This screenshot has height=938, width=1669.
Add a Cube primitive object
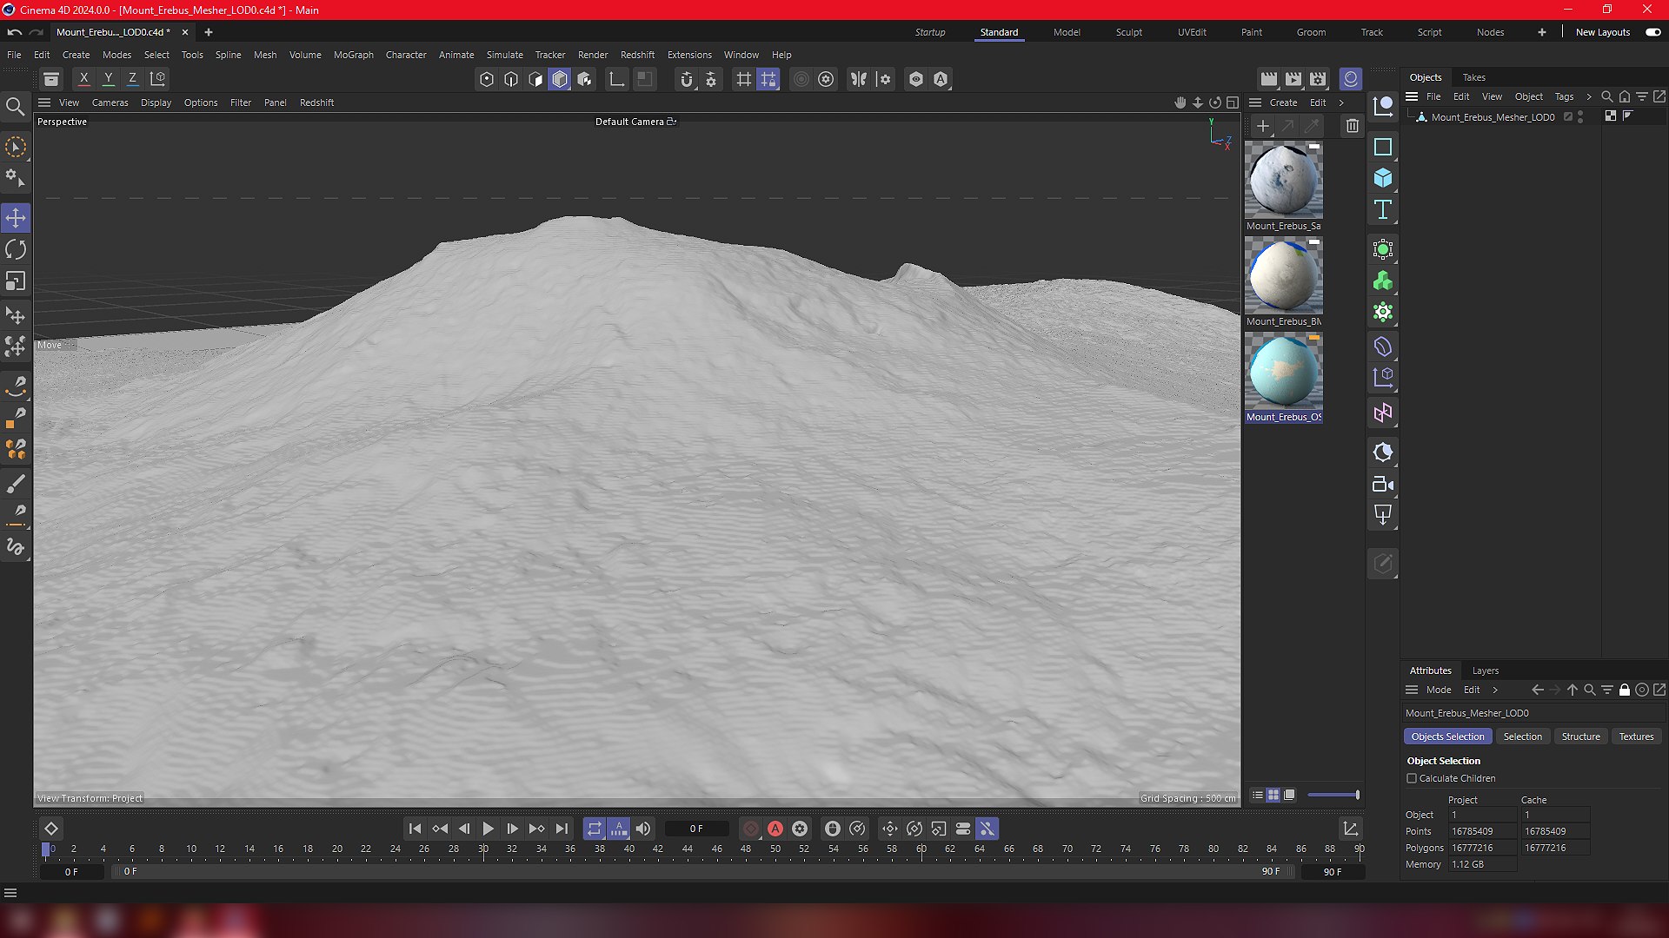coord(1382,178)
